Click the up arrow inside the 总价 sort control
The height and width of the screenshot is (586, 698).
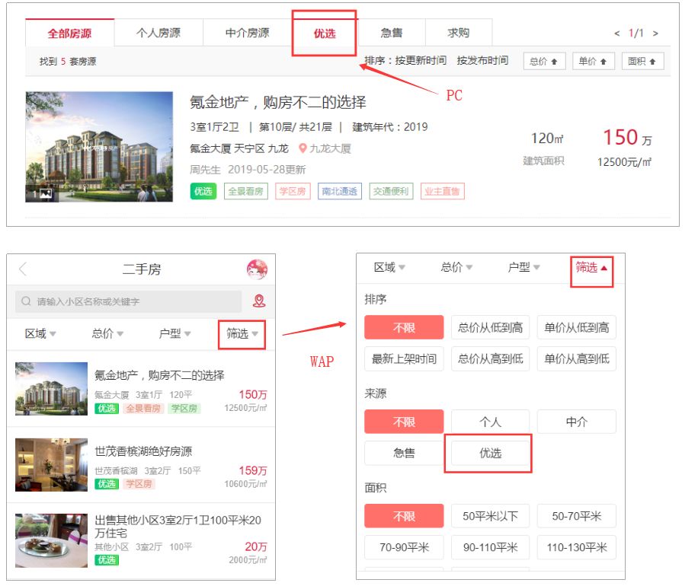[556, 61]
